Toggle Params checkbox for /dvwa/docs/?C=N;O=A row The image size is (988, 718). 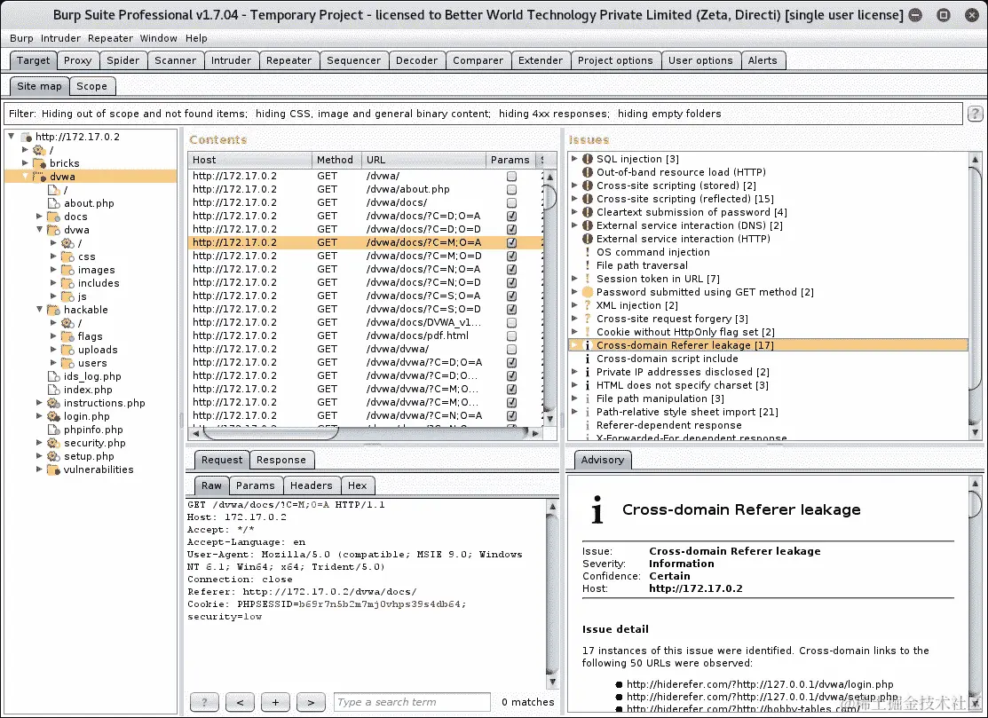tap(511, 269)
